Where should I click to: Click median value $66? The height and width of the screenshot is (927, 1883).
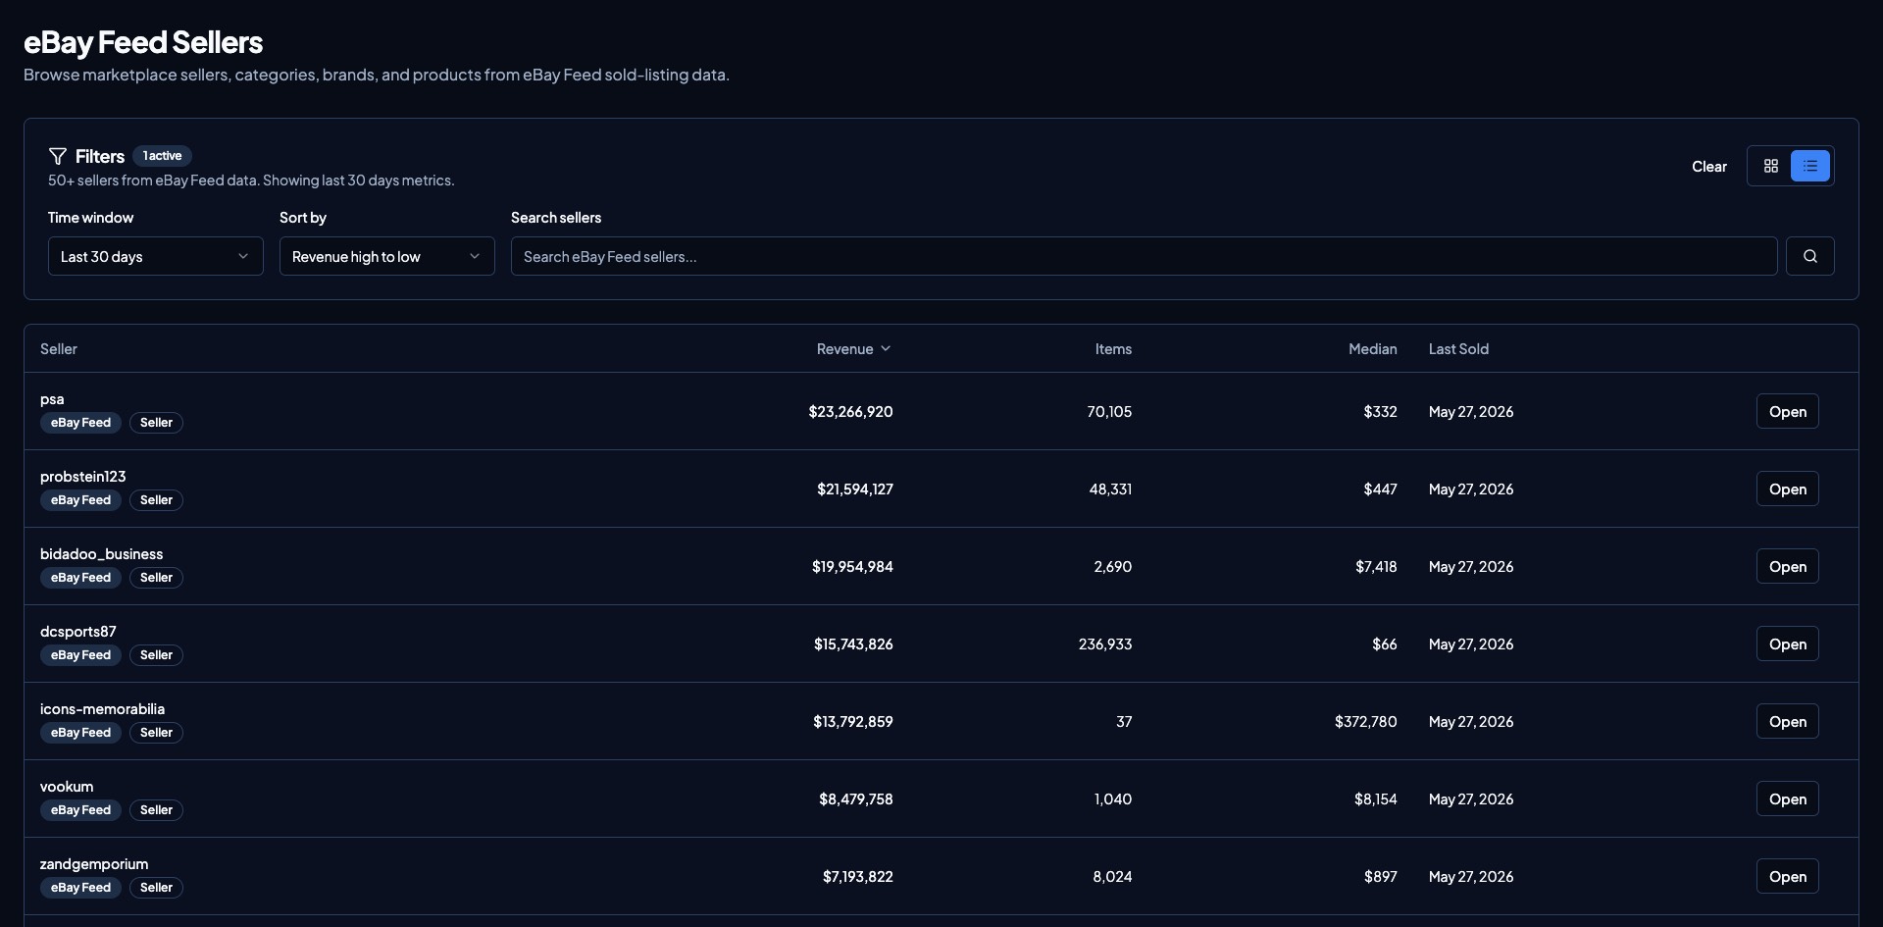[1384, 644]
